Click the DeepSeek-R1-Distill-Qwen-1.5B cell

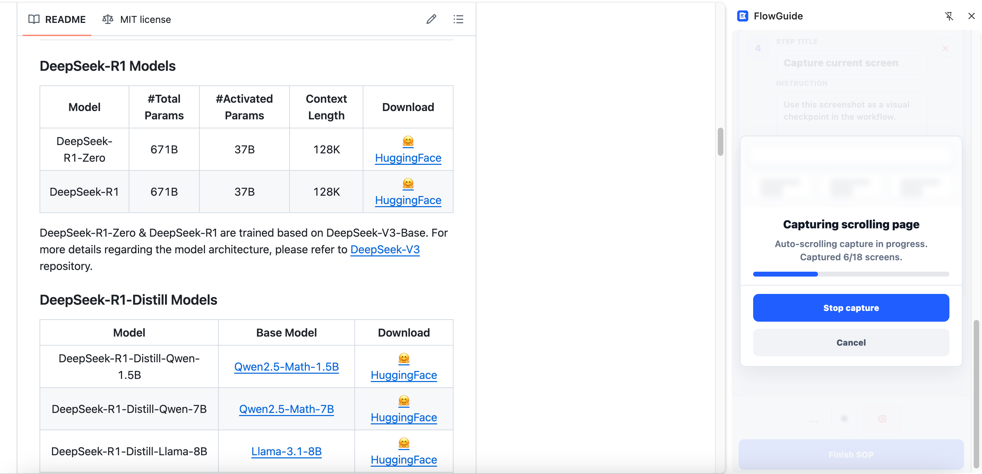pyautogui.click(x=129, y=366)
